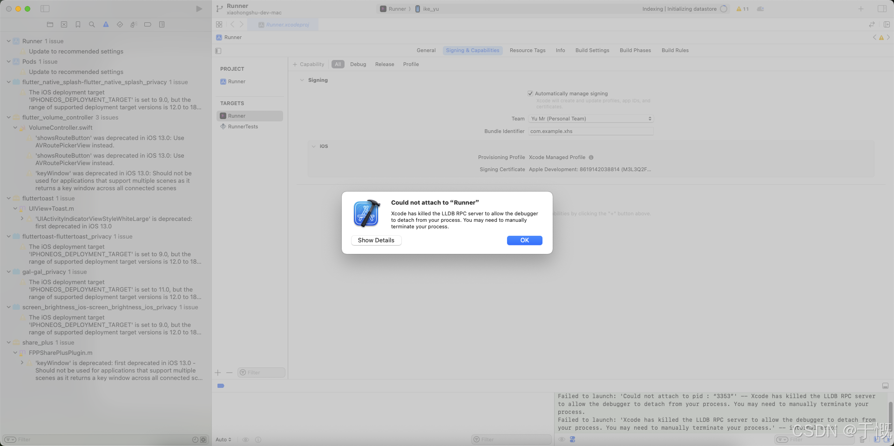Toggle the inspectors panel icon
The image size is (894, 446).
pos(882,9)
